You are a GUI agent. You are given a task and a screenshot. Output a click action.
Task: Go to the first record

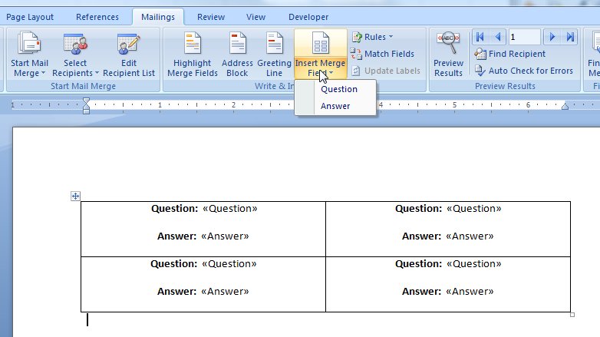click(x=480, y=37)
